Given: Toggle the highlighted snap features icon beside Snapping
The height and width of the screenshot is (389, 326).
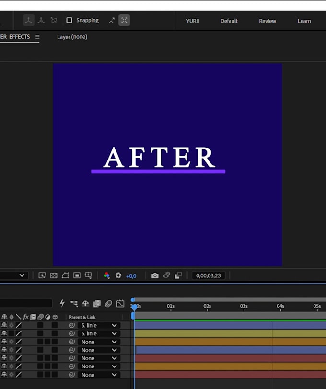Looking at the screenshot, I should tap(124, 20).
